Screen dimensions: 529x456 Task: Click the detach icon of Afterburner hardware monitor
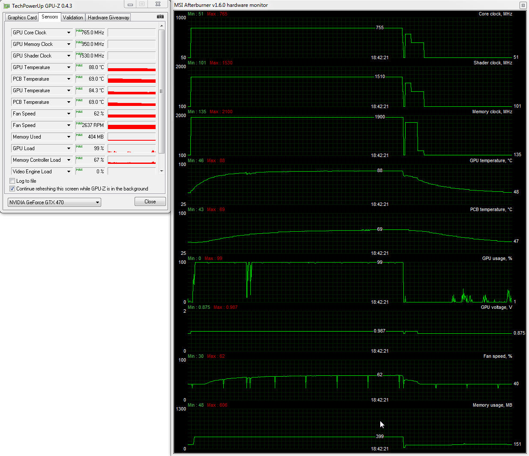[x=523, y=5]
